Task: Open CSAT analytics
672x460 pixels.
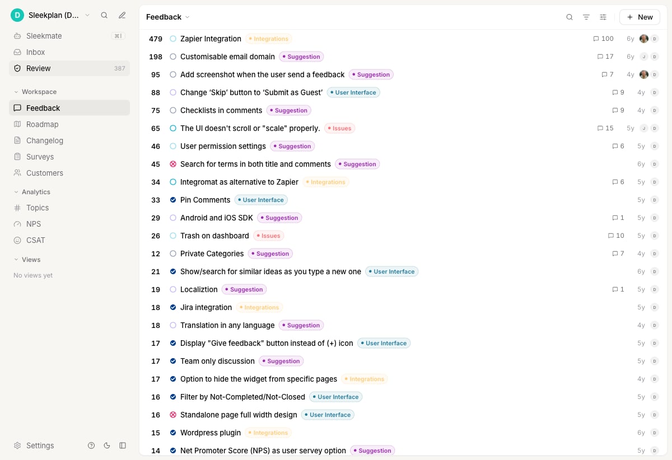Action: pos(69,240)
